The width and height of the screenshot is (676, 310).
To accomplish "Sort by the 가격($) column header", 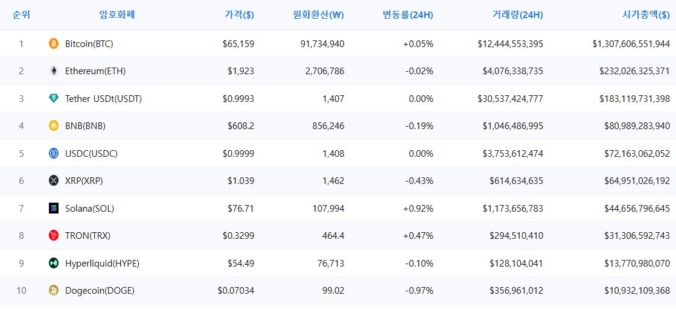I will pos(239,15).
